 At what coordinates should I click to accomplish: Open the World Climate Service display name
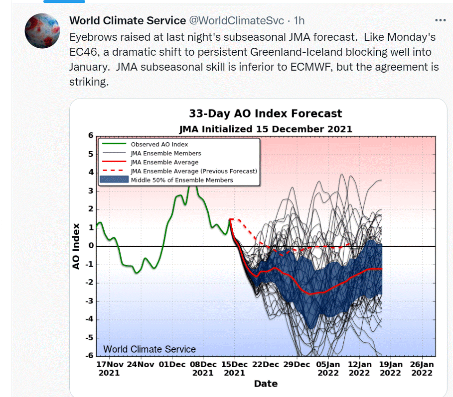128,20
